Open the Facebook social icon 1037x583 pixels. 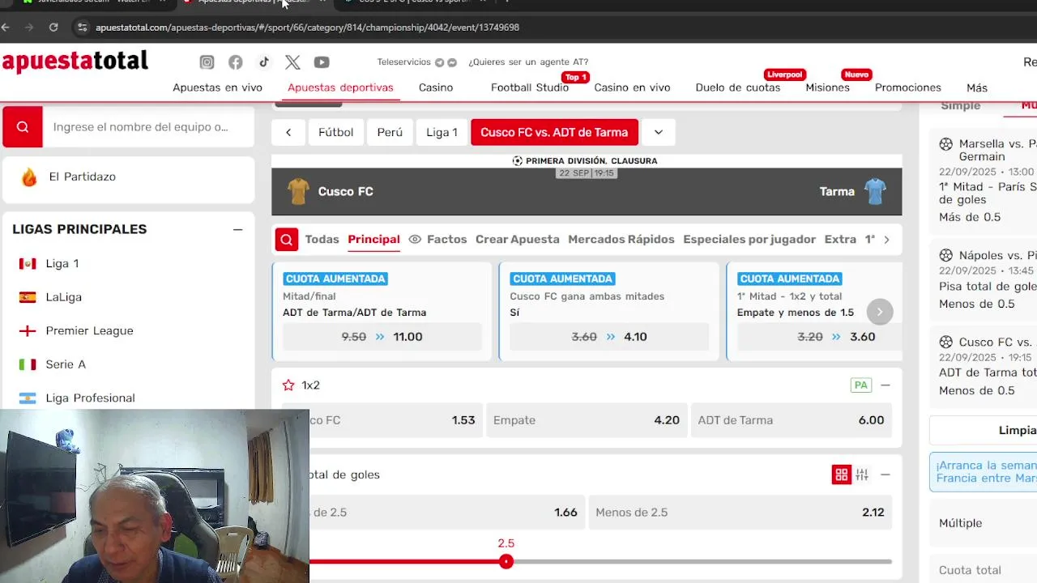tap(236, 62)
